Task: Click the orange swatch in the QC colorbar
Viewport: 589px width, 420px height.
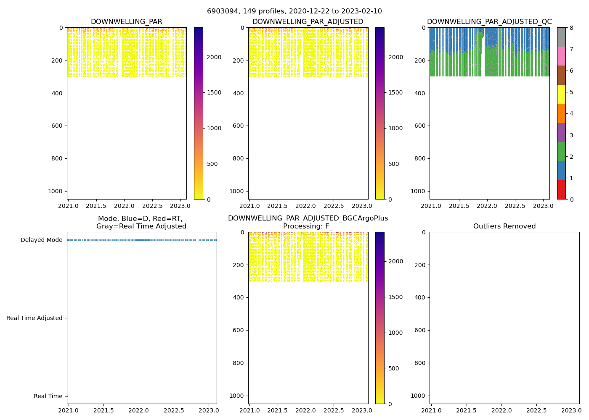Action: pyautogui.click(x=561, y=113)
